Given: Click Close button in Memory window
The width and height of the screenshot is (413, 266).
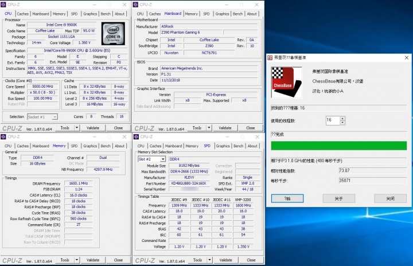Looking at the screenshot, I should pos(118,260).
